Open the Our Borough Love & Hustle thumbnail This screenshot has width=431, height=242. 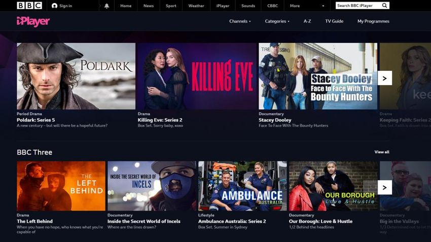[x=333, y=186]
